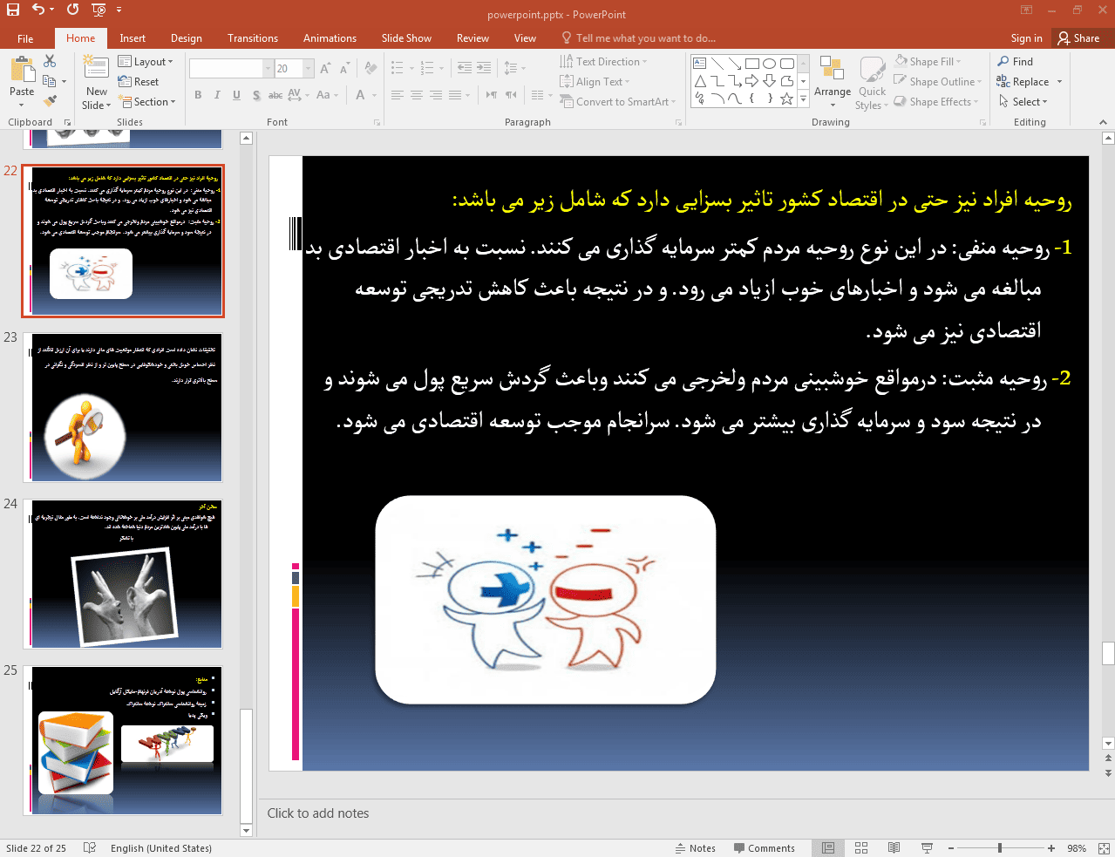Open the File tab

click(25, 38)
